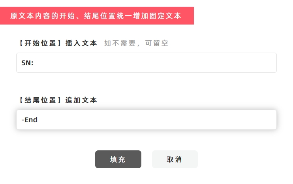Click the 【结尾位置】 label

[x=39, y=101]
